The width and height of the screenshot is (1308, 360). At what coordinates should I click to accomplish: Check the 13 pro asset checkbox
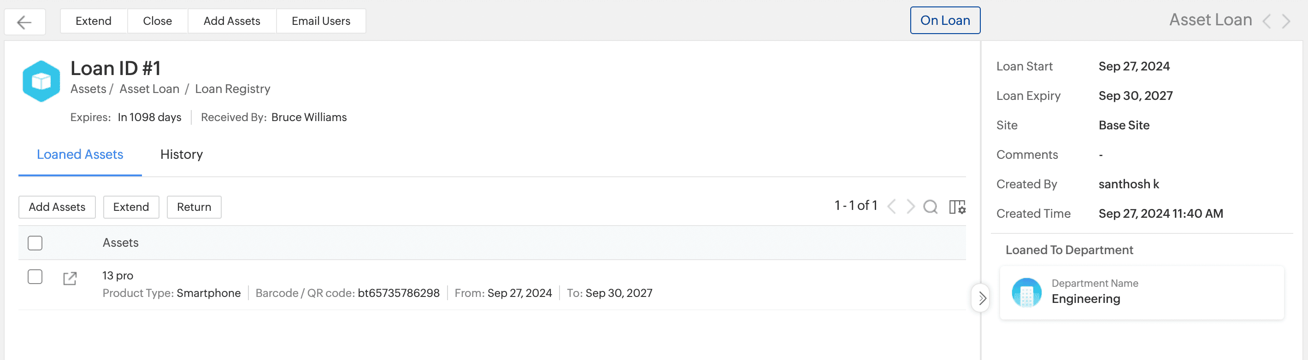(35, 277)
